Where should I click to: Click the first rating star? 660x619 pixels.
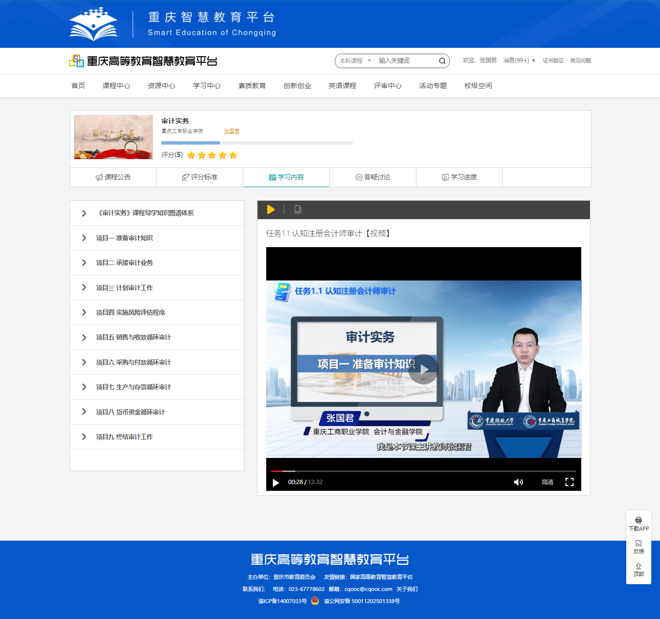tap(191, 155)
